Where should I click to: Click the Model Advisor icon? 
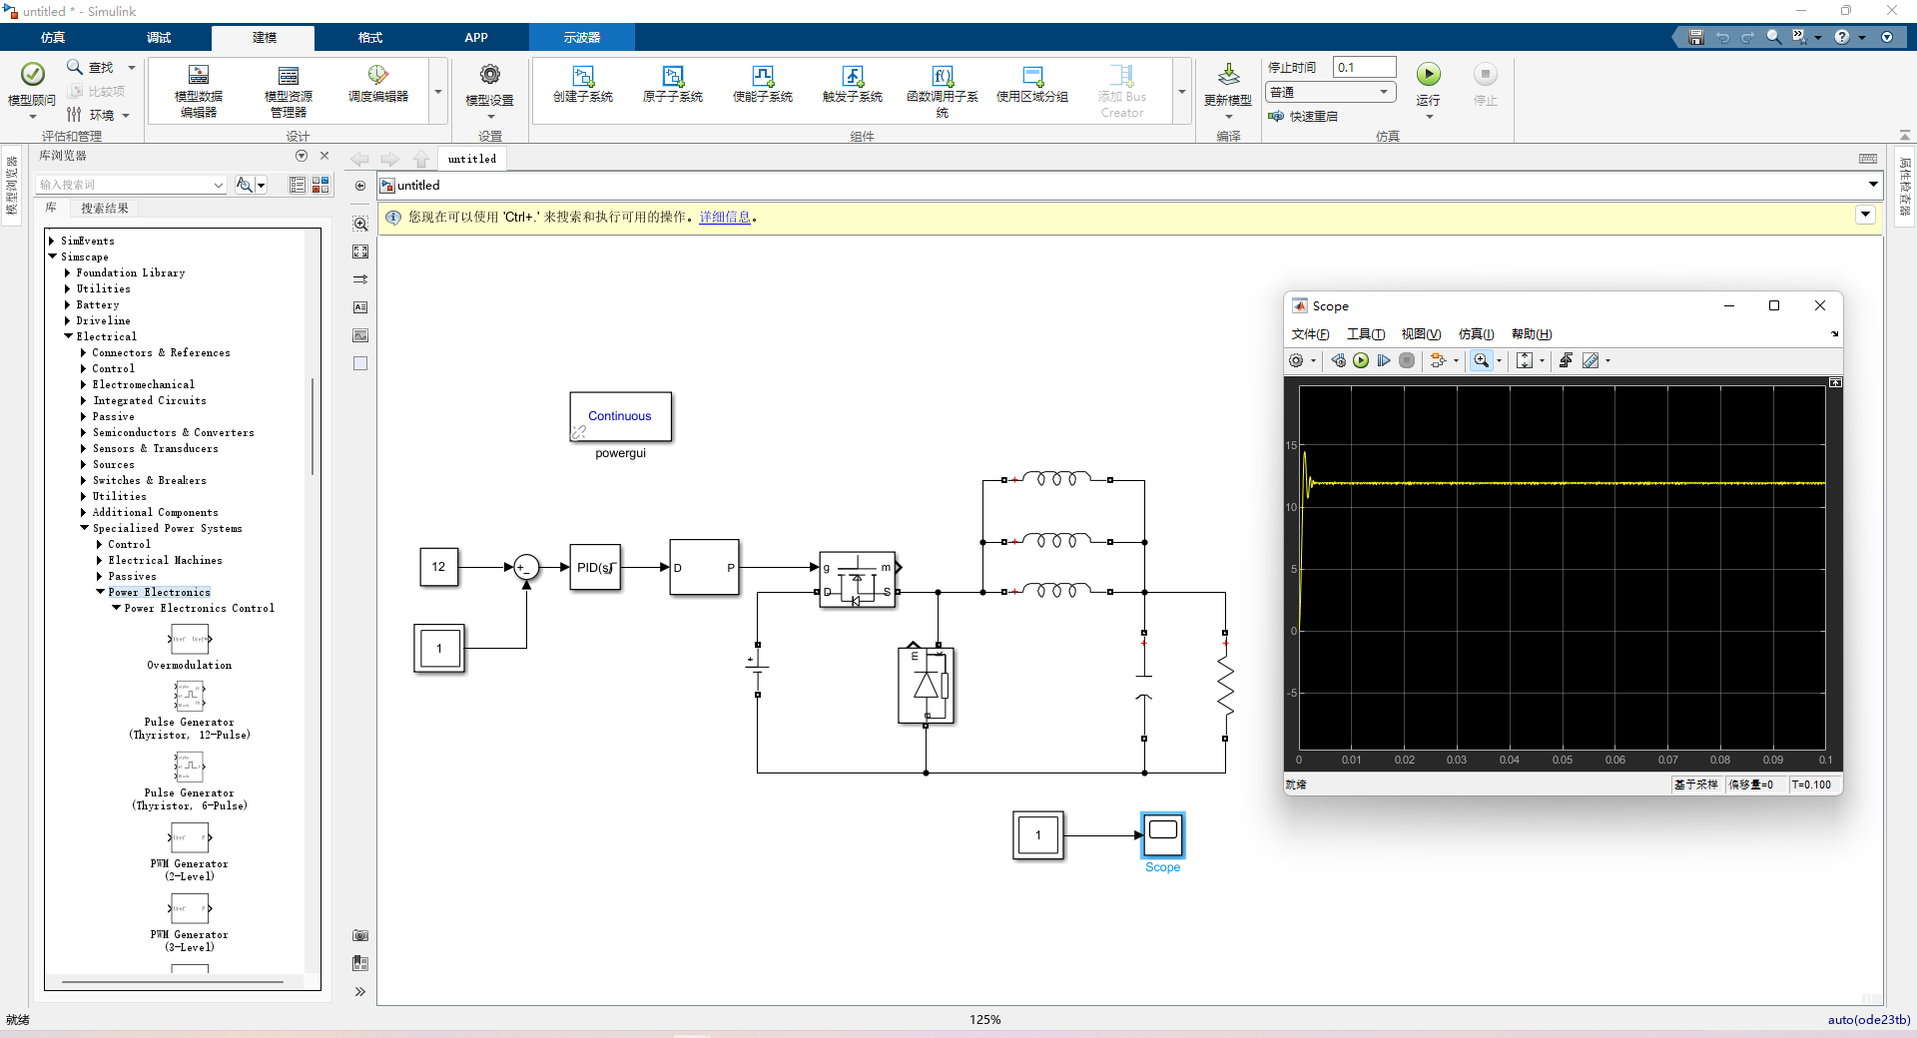click(33, 75)
